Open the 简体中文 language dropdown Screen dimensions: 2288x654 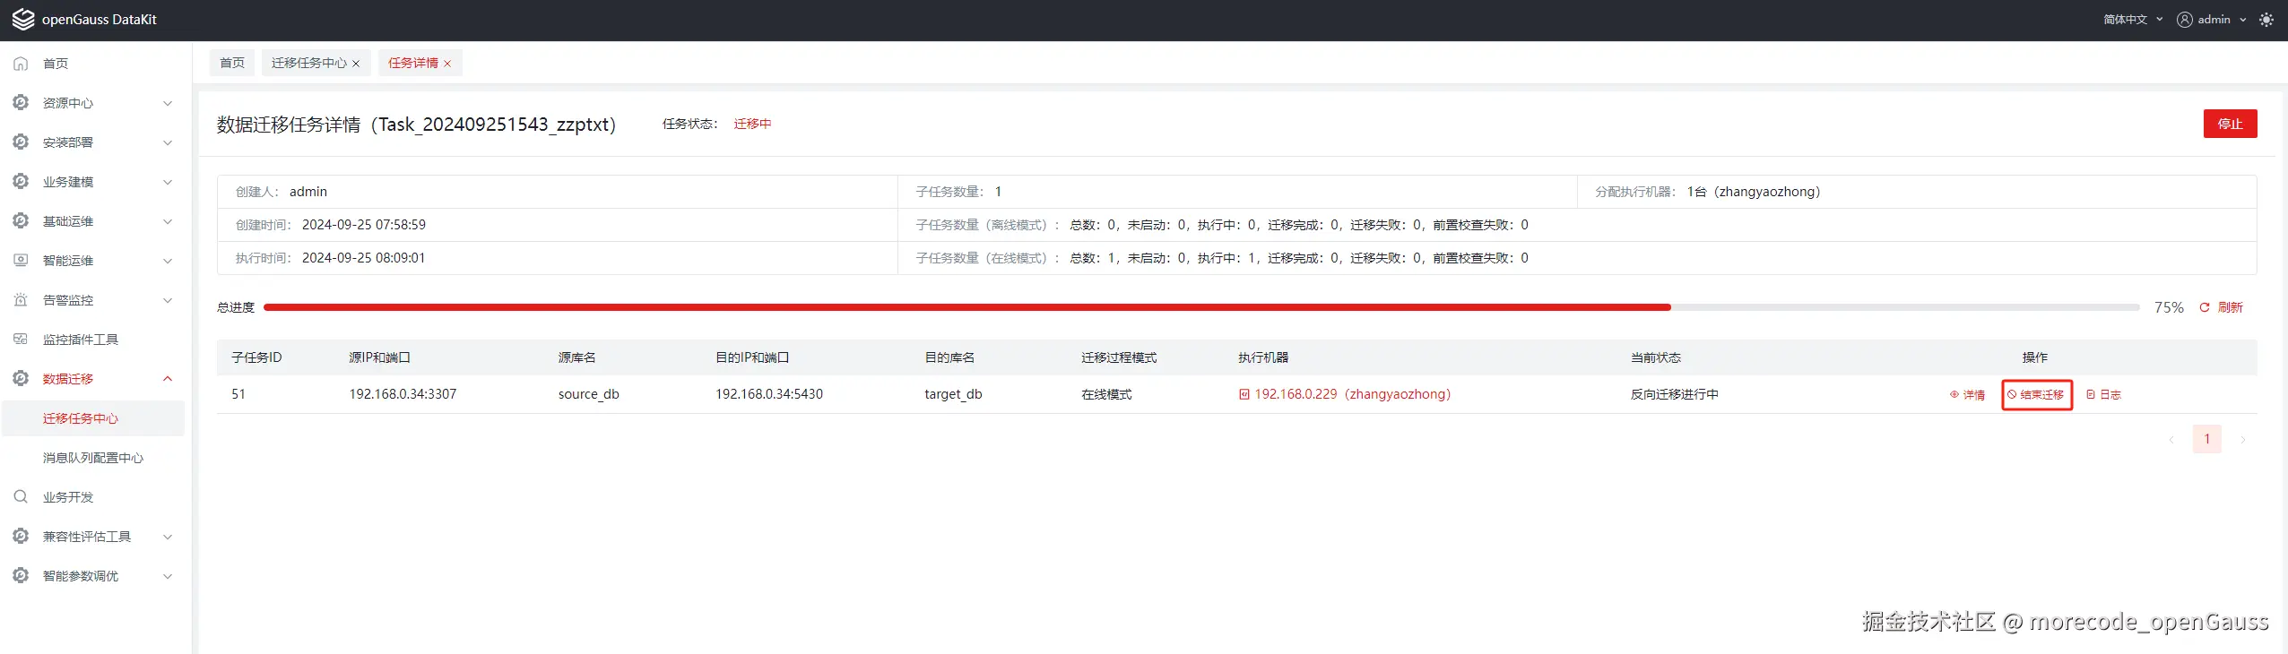click(x=2133, y=20)
